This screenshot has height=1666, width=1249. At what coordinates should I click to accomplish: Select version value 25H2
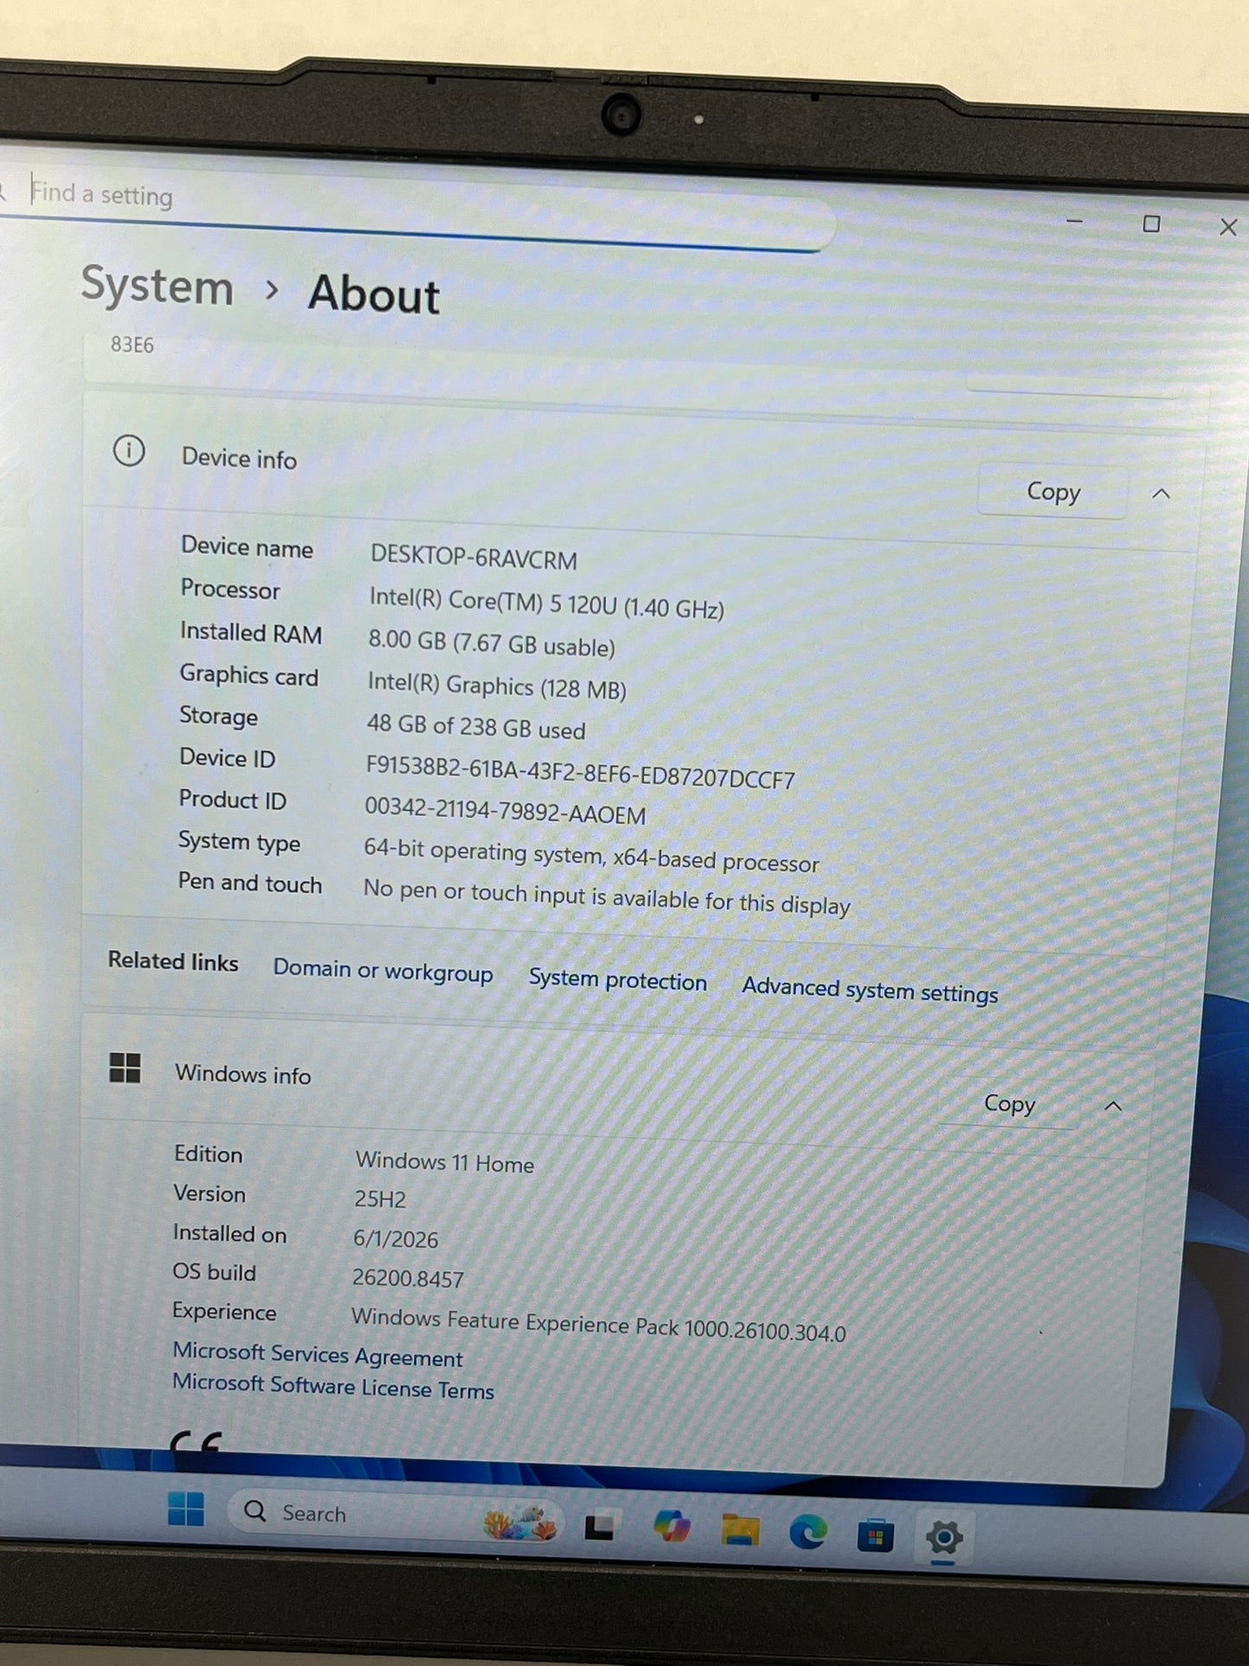tap(379, 1199)
